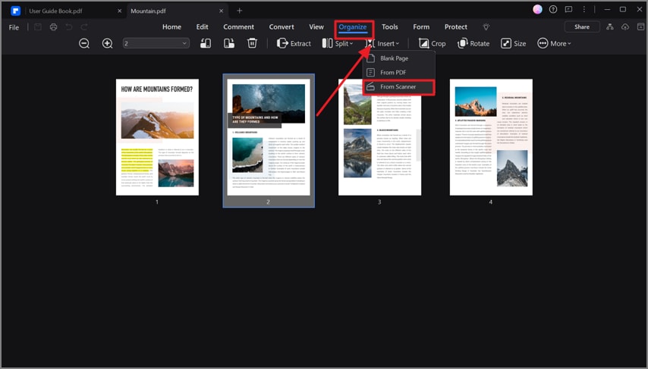Click the Rotate tool
Viewport: 648px width, 369px height.
pyautogui.click(x=473, y=43)
